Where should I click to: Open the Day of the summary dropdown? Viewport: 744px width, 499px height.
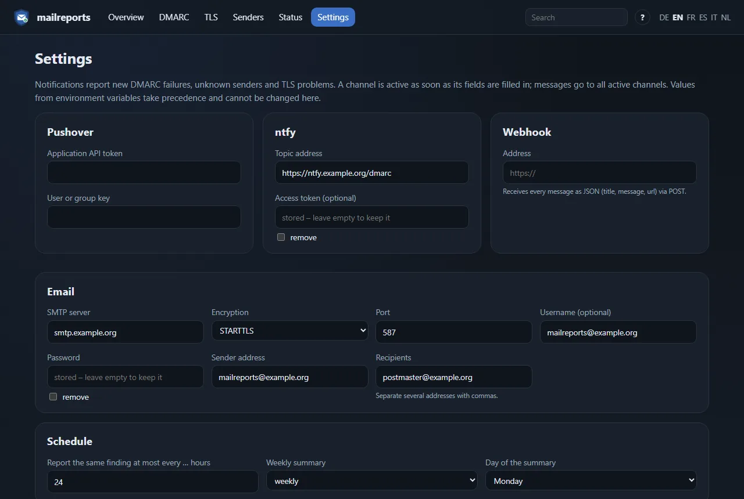(591, 480)
